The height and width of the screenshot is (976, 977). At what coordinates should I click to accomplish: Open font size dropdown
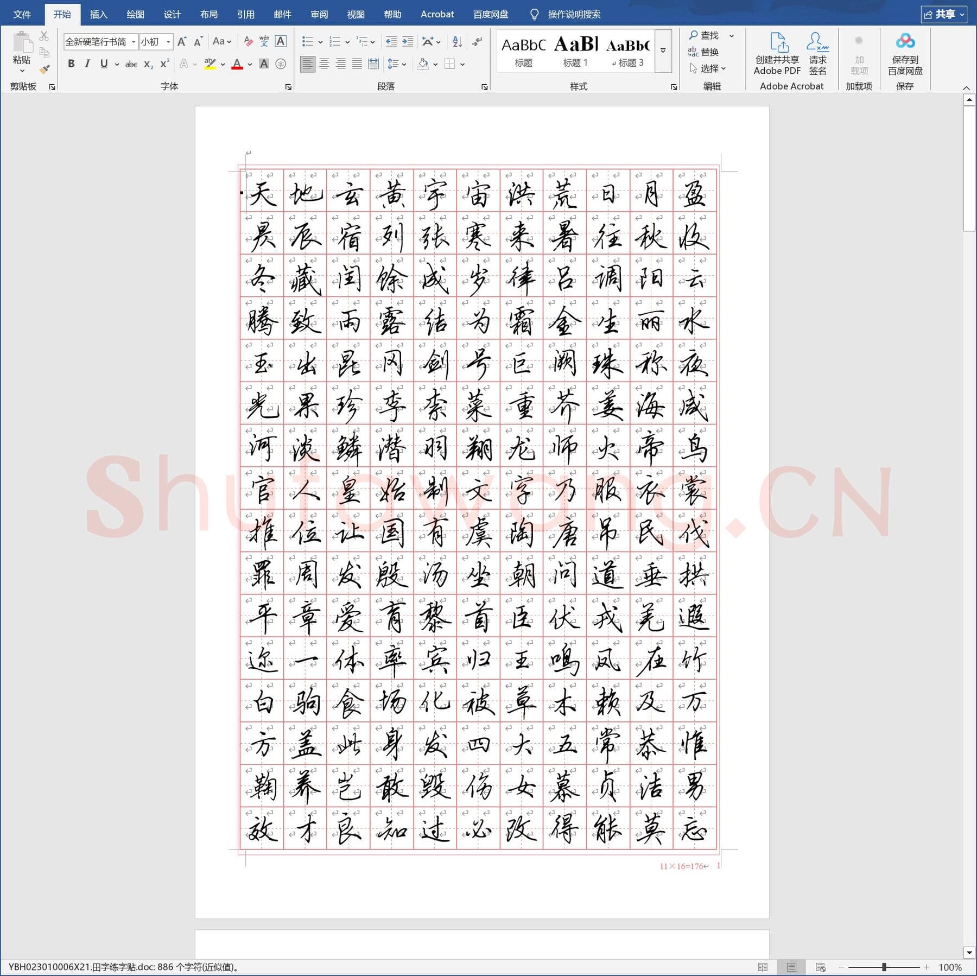(168, 42)
